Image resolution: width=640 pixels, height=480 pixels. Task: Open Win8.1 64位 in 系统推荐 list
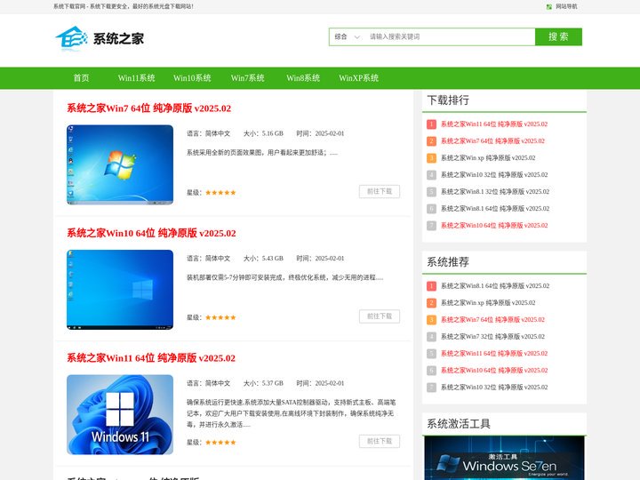[495, 285]
